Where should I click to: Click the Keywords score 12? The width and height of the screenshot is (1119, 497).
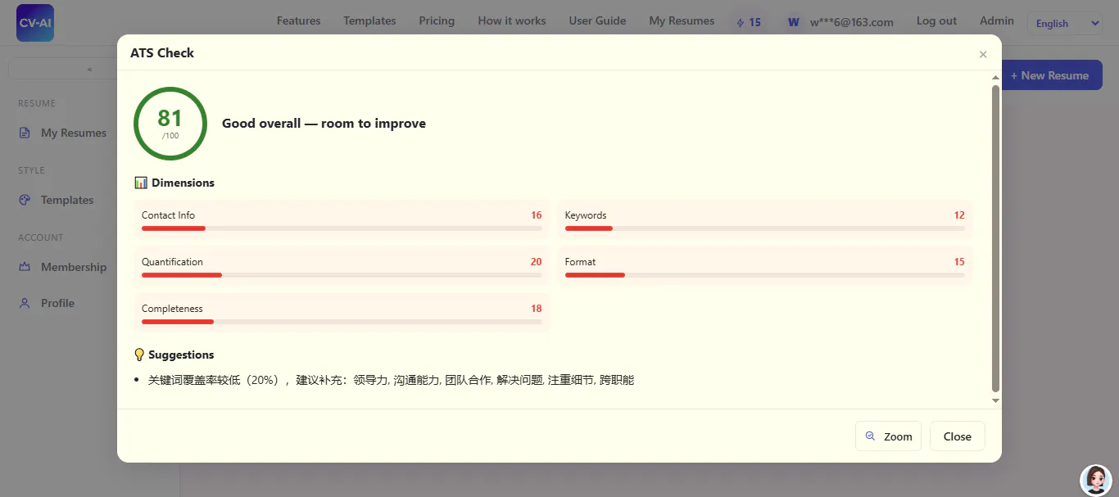tap(959, 215)
